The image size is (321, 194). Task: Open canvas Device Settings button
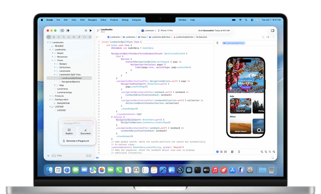pyautogui.click(x=232, y=152)
